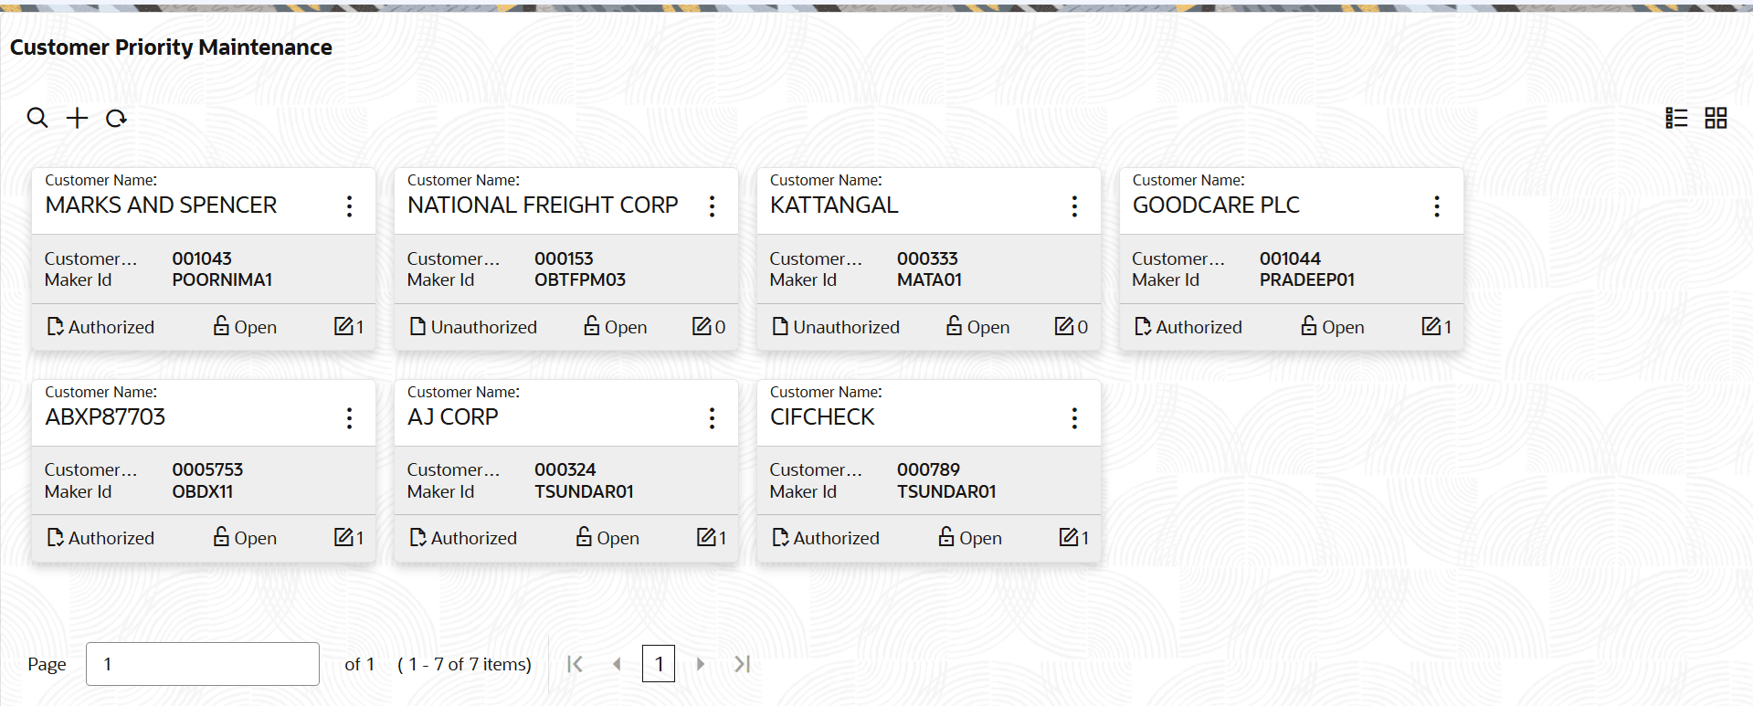This screenshot has width=1753, height=706.
Task: Click modification count icon on AJ CORP
Action: pos(706,537)
